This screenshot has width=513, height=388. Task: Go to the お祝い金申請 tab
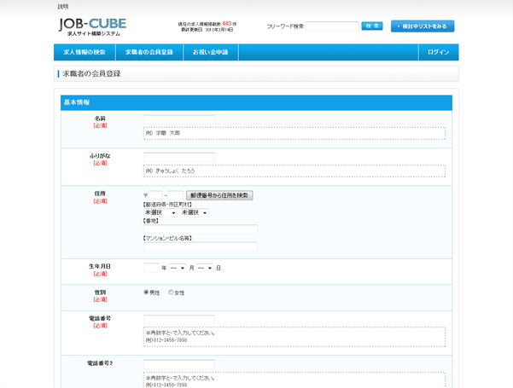(x=210, y=53)
